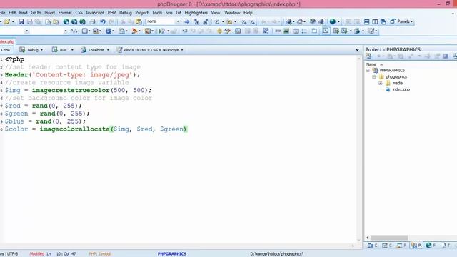Screen dimensions: 457x257
Task: Click the imagecolorallocate code line
Action: click(x=96, y=129)
